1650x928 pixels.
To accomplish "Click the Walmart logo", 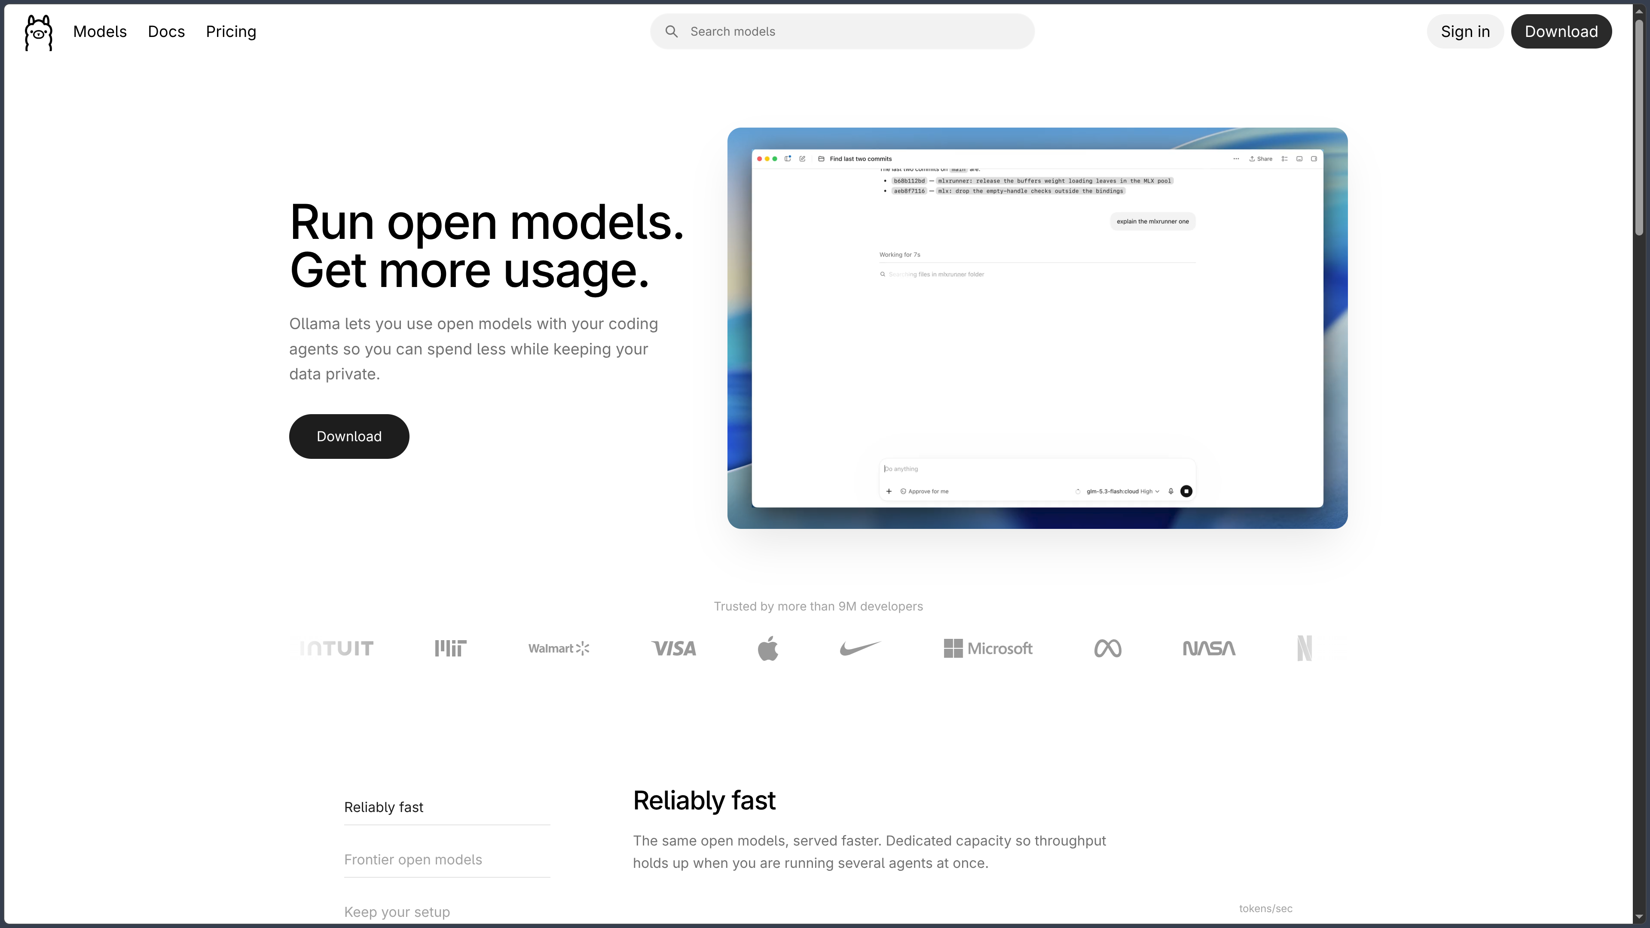I will pos(559,648).
